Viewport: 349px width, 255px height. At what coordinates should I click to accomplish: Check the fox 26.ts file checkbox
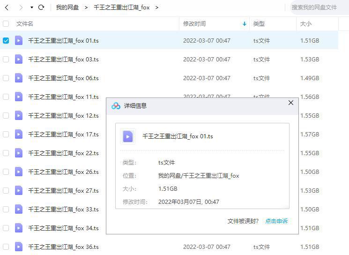point(6,172)
